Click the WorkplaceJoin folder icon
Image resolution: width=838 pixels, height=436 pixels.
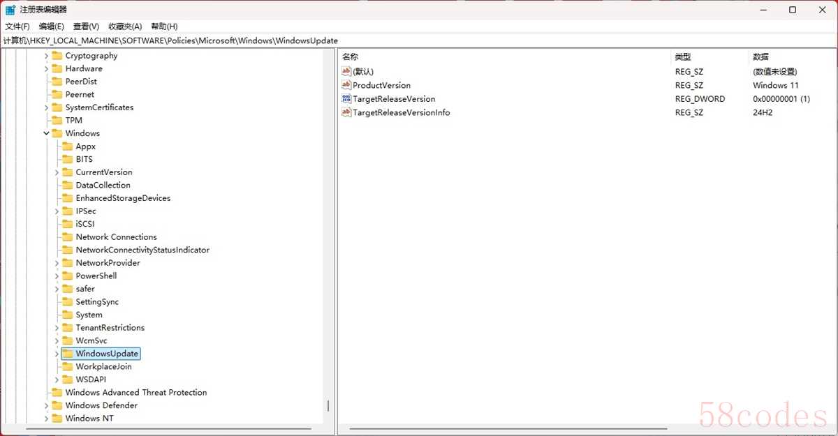67,366
